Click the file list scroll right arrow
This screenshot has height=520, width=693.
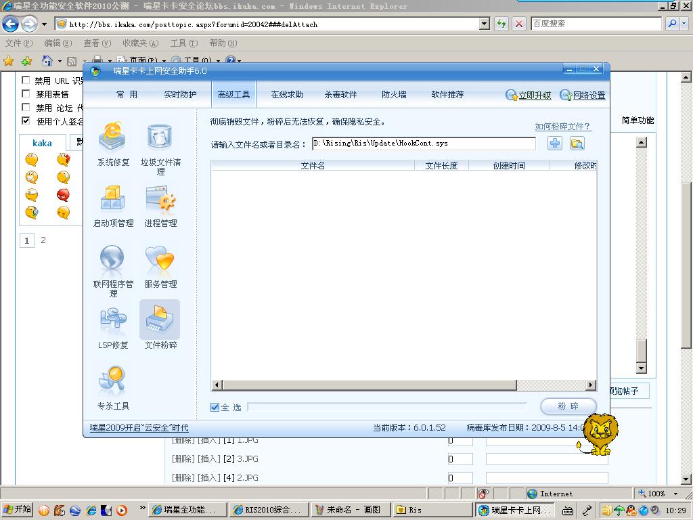pyautogui.click(x=591, y=385)
